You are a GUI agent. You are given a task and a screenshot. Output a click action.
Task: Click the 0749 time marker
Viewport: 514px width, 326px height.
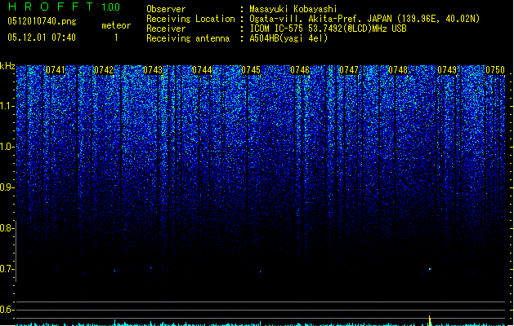pos(447,70)
